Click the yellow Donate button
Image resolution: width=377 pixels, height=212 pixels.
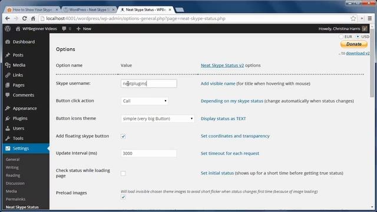click(x=354, y=44)
